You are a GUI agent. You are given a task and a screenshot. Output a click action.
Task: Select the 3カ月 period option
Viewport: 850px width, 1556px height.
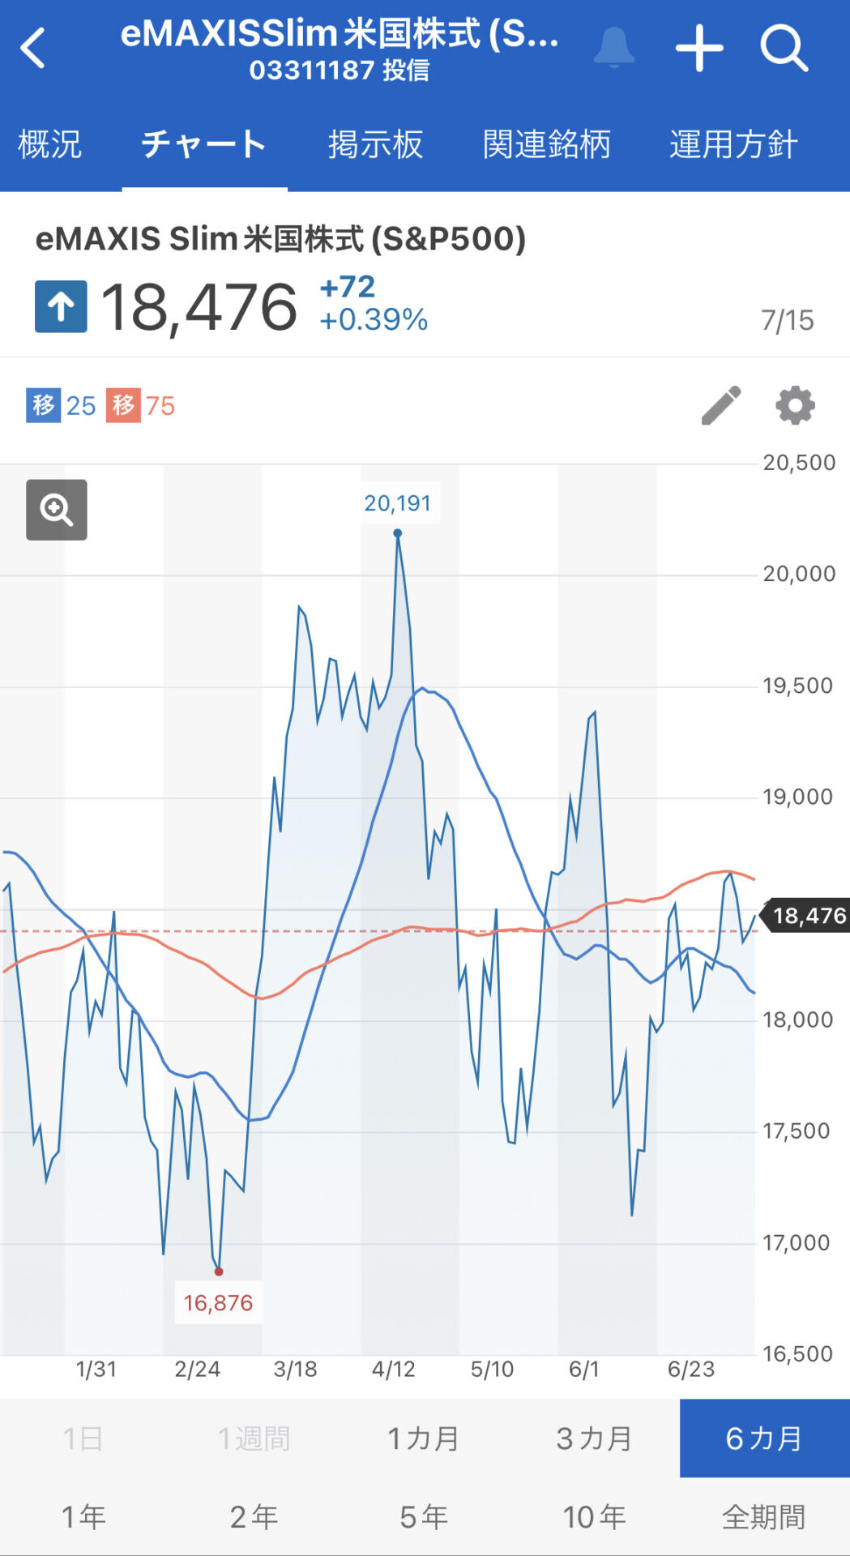(x=594, y=1438)
